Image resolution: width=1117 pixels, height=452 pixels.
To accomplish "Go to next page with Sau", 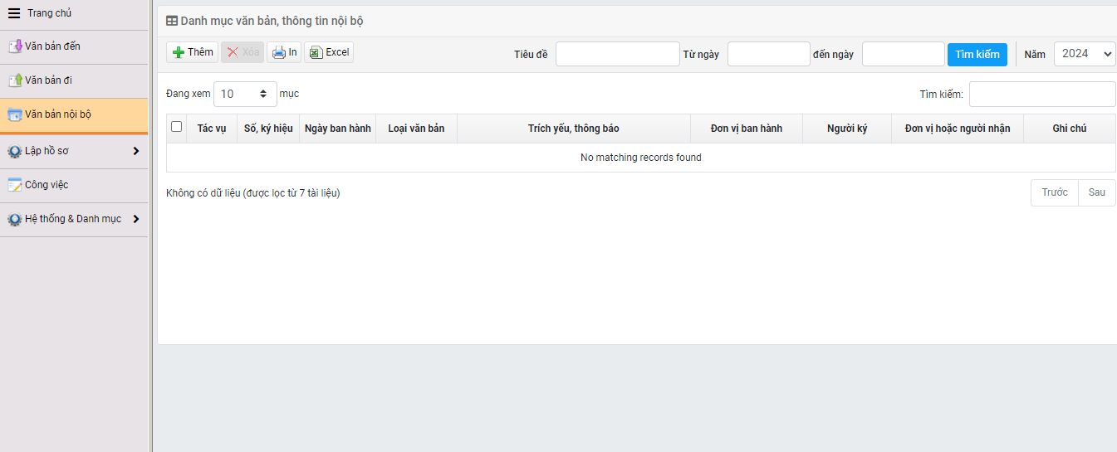I will click(1096, 192).
